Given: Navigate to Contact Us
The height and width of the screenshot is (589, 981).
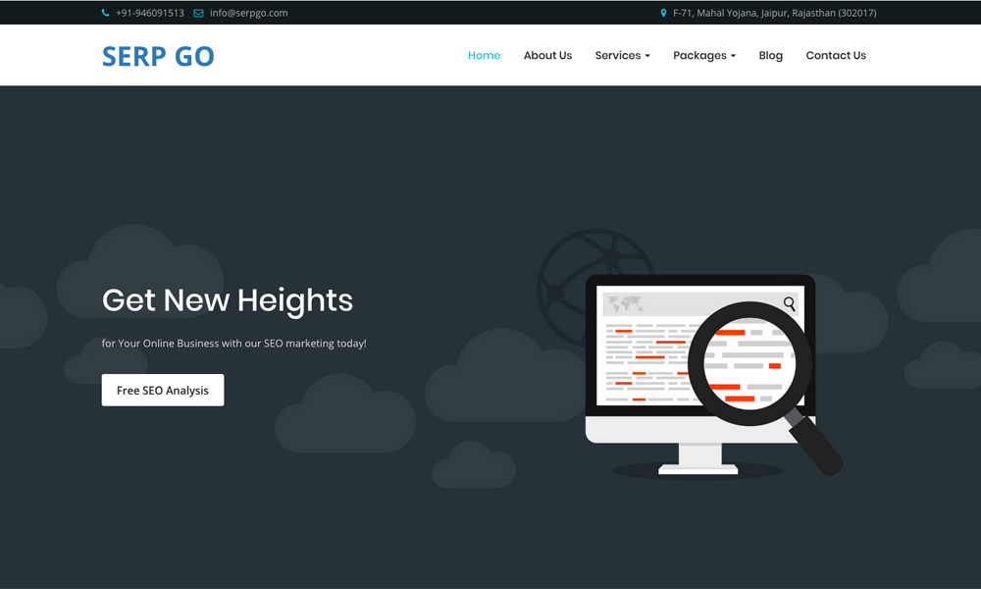Looking at the screenshot, I should pyautogui.click(x=836, y=56).
